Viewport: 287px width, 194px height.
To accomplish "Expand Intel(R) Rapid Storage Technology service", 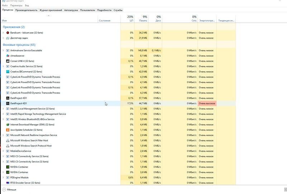I will click(x=3, y=114).
